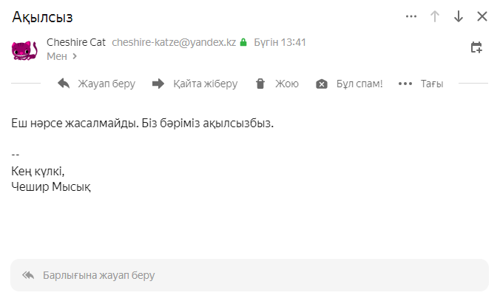Click the Cheshire Cat sender name
500x304 pixels.
point(76,42)
